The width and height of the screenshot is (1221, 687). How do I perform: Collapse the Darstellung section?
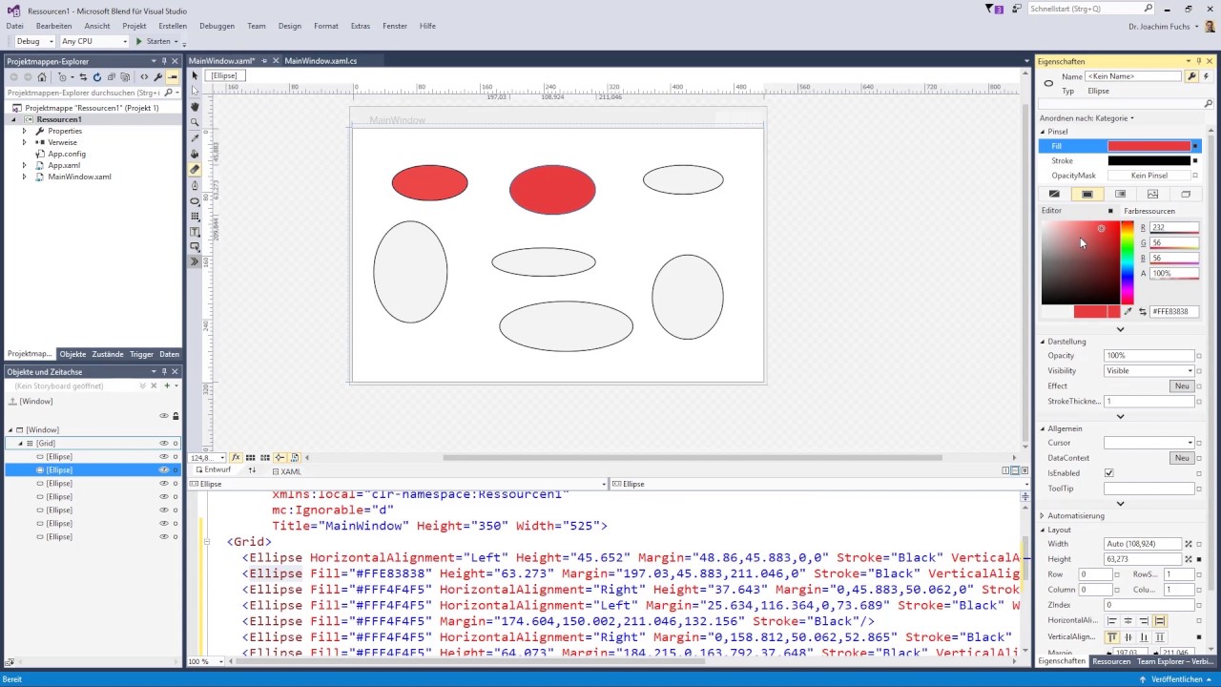tap(1043, 342)
